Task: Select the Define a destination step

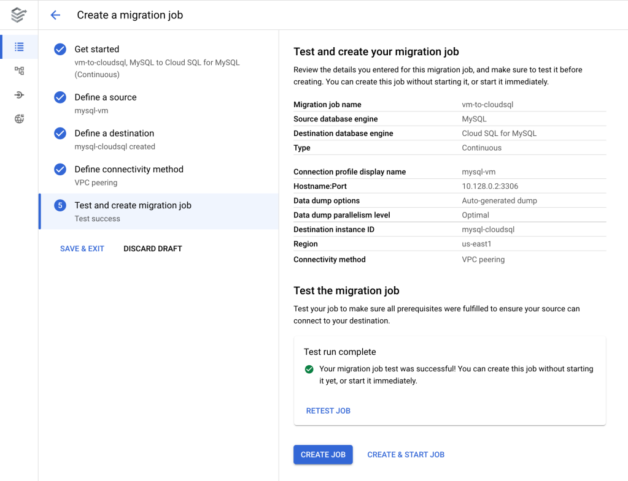Action: pyautogui.click(x=114, y=134)
